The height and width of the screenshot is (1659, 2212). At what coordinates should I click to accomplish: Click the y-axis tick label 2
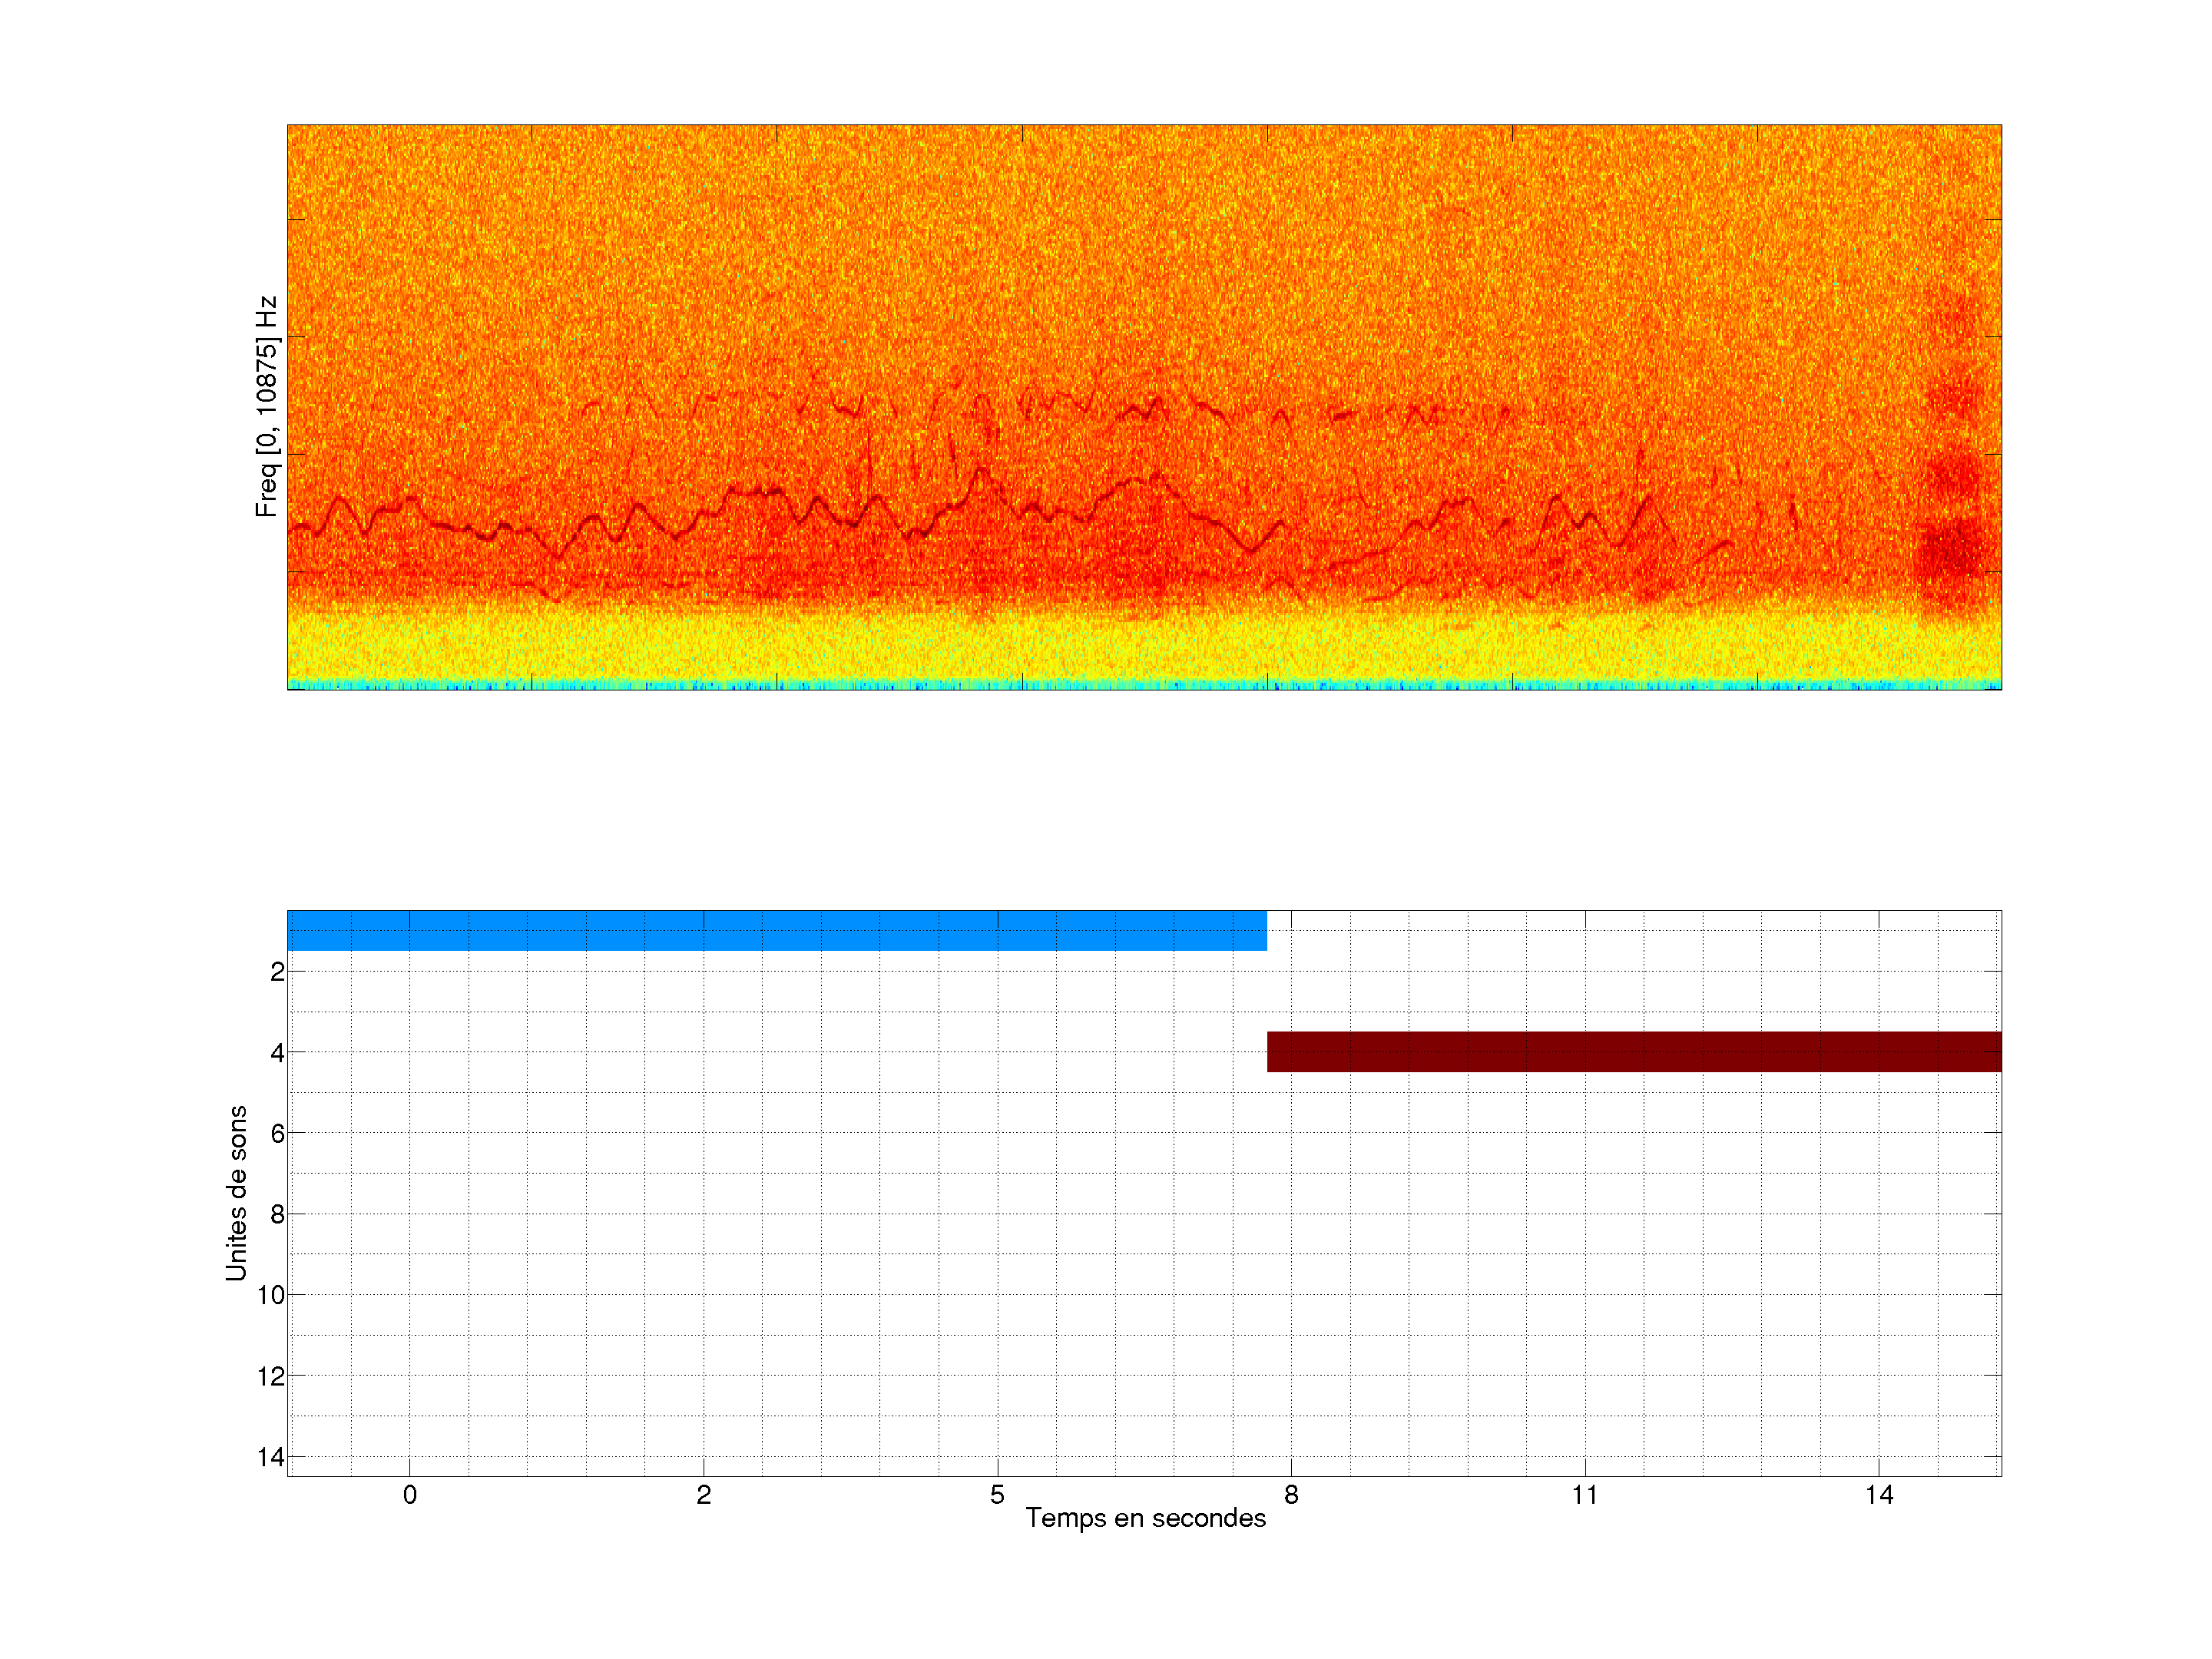(x=277, y=972)
